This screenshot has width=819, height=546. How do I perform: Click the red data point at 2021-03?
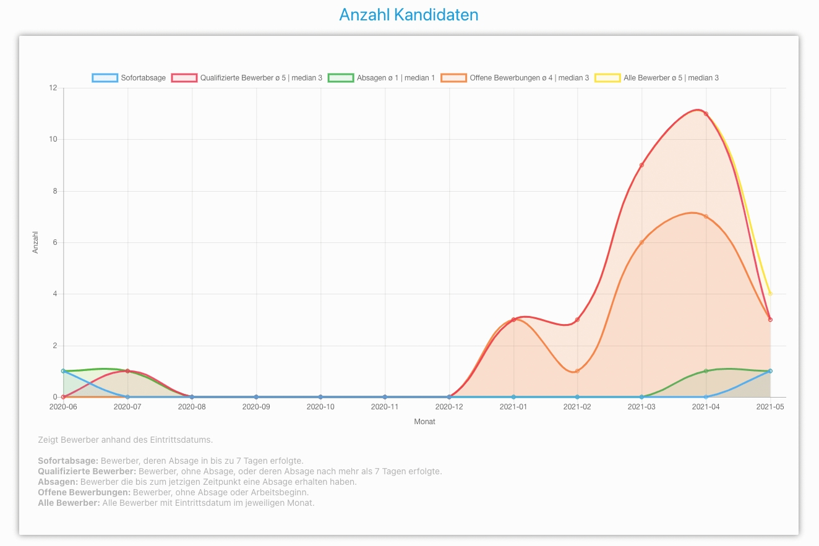[641, 165]
